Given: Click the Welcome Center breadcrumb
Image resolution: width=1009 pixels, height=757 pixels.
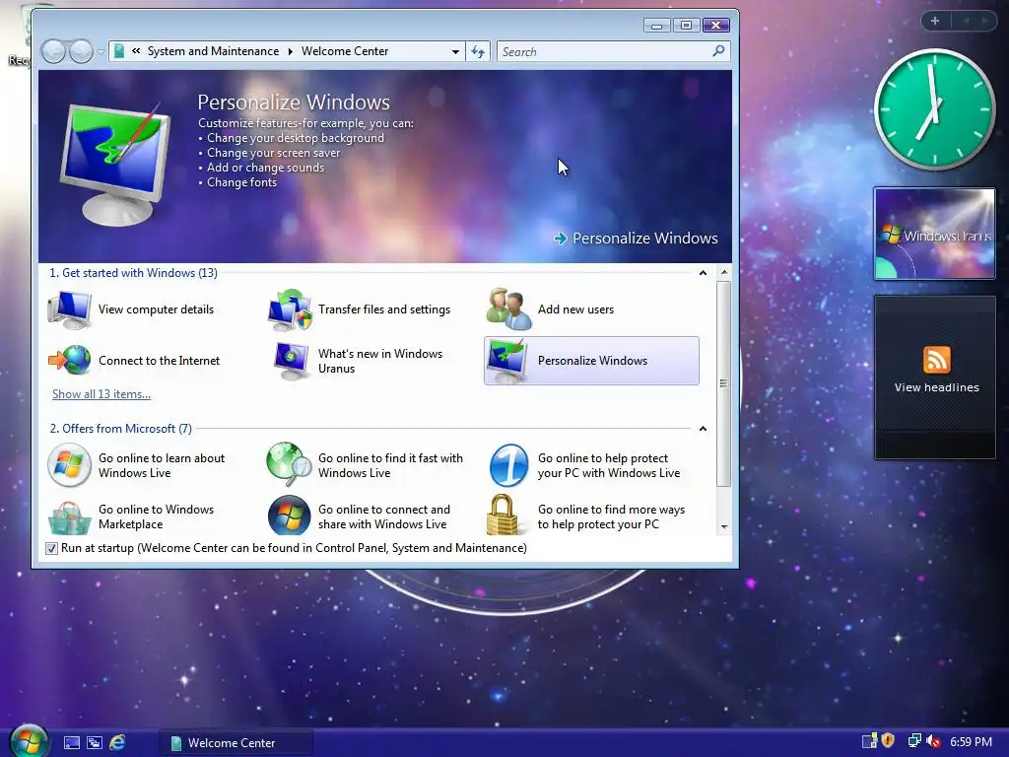Looking at the screenshot, I should (345, 51).
